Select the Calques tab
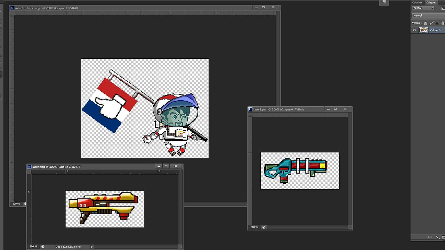445x250 pixels. pos(431,2)
